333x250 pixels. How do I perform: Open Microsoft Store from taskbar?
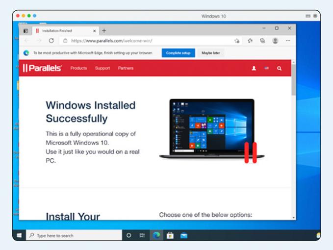pos(170,235)
